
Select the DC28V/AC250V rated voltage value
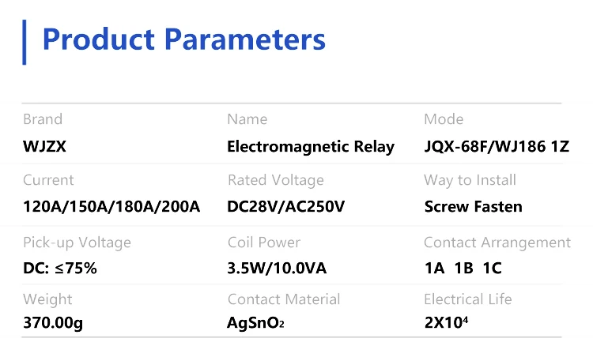[x=286, y=208]
